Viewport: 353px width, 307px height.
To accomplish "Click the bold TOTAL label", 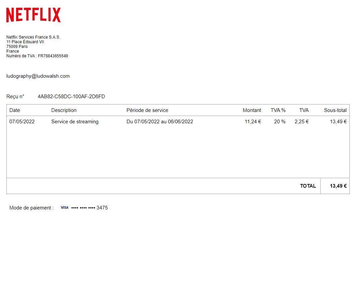I will click(308, 186).
